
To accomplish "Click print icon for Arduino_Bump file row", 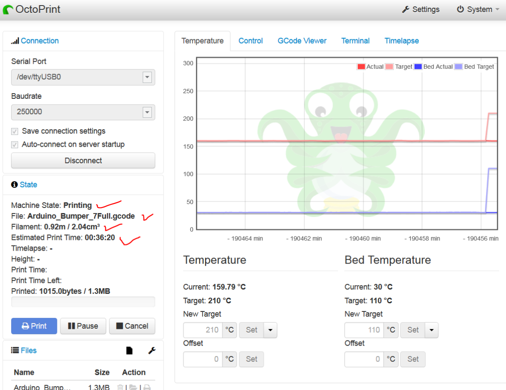I will click(x=147, y=387).
